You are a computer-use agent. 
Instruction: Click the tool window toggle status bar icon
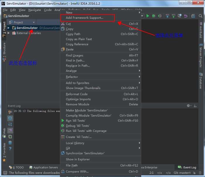pyautogui.click(x=5, y=173)
